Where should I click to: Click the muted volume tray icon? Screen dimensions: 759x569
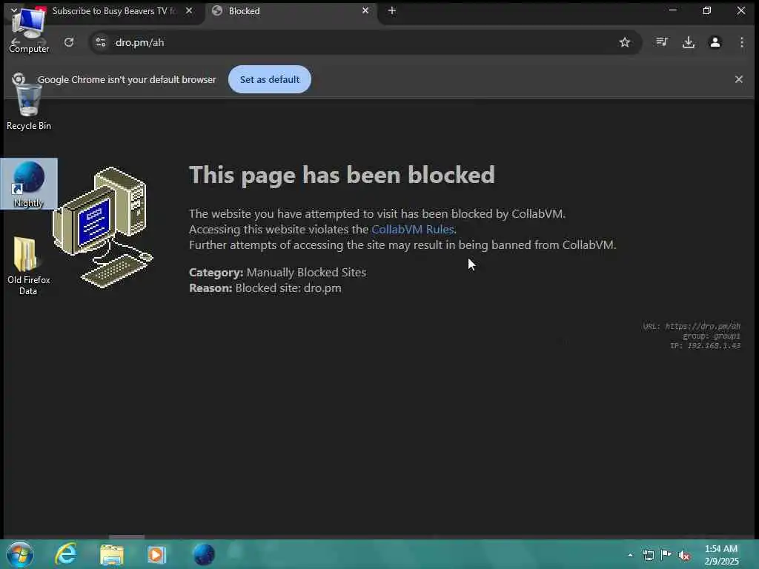click(684, 556)
